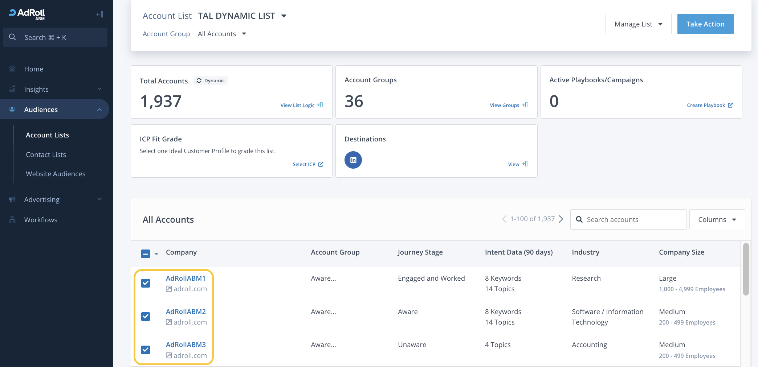Click the Workflows icon in sidebar
Viewport: 758px width, 367px height.
[x=12, y=220]
